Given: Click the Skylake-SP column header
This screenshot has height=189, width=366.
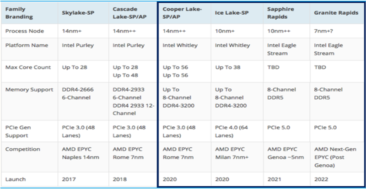Looking at the screenshot, I should point(77,14).
